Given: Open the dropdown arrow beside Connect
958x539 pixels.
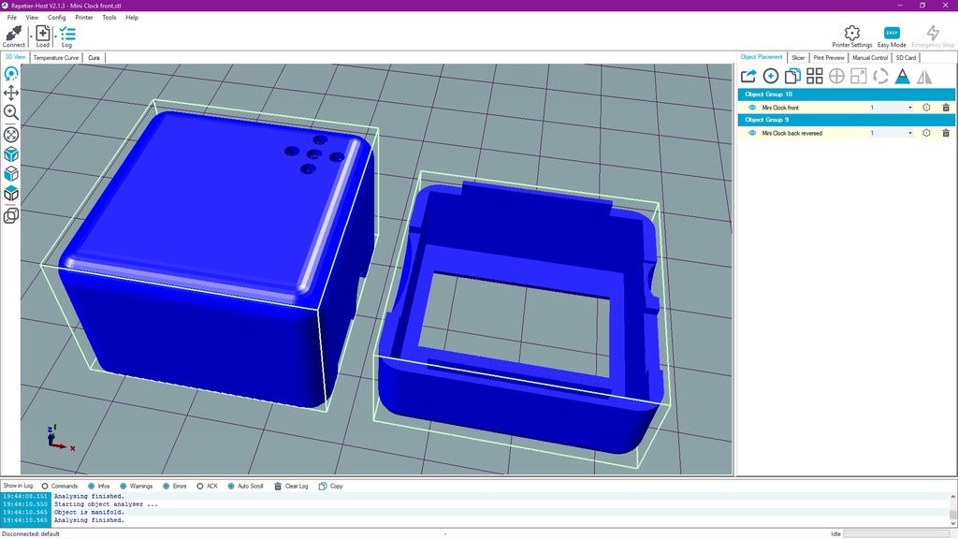Looking at the screenshot, I should pyautogui.click(x=31, y=36).
